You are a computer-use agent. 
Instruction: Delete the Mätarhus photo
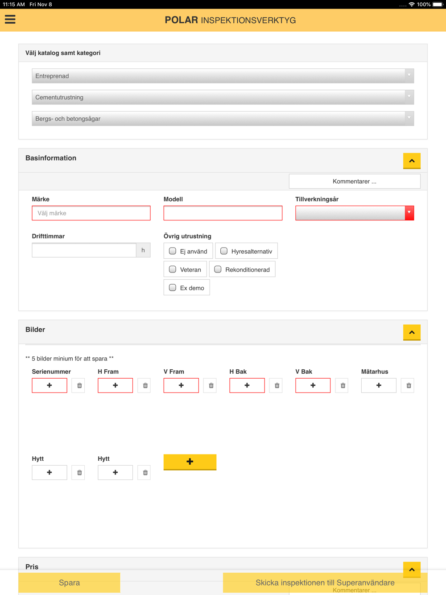click(x=409, y=385)
